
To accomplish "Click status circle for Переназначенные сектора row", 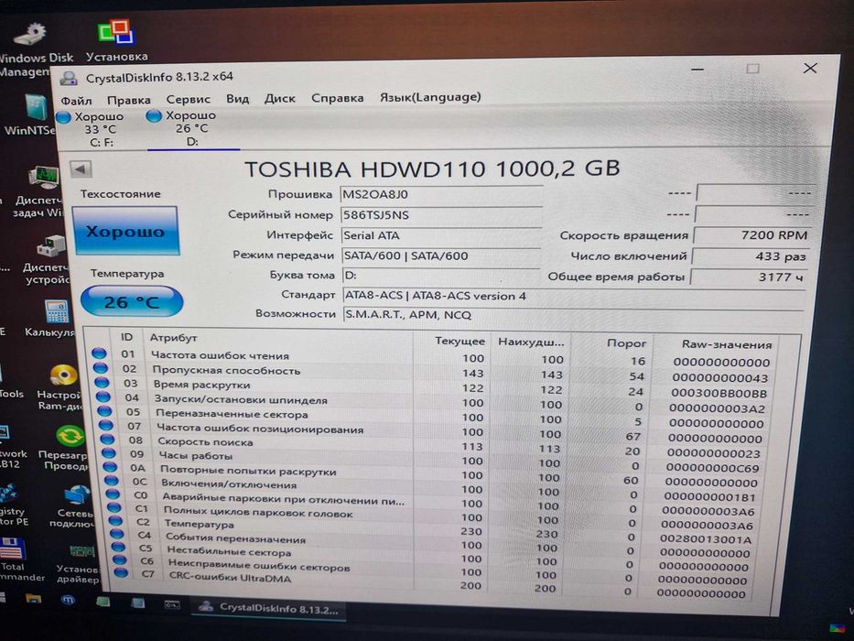I will [105, 411].
